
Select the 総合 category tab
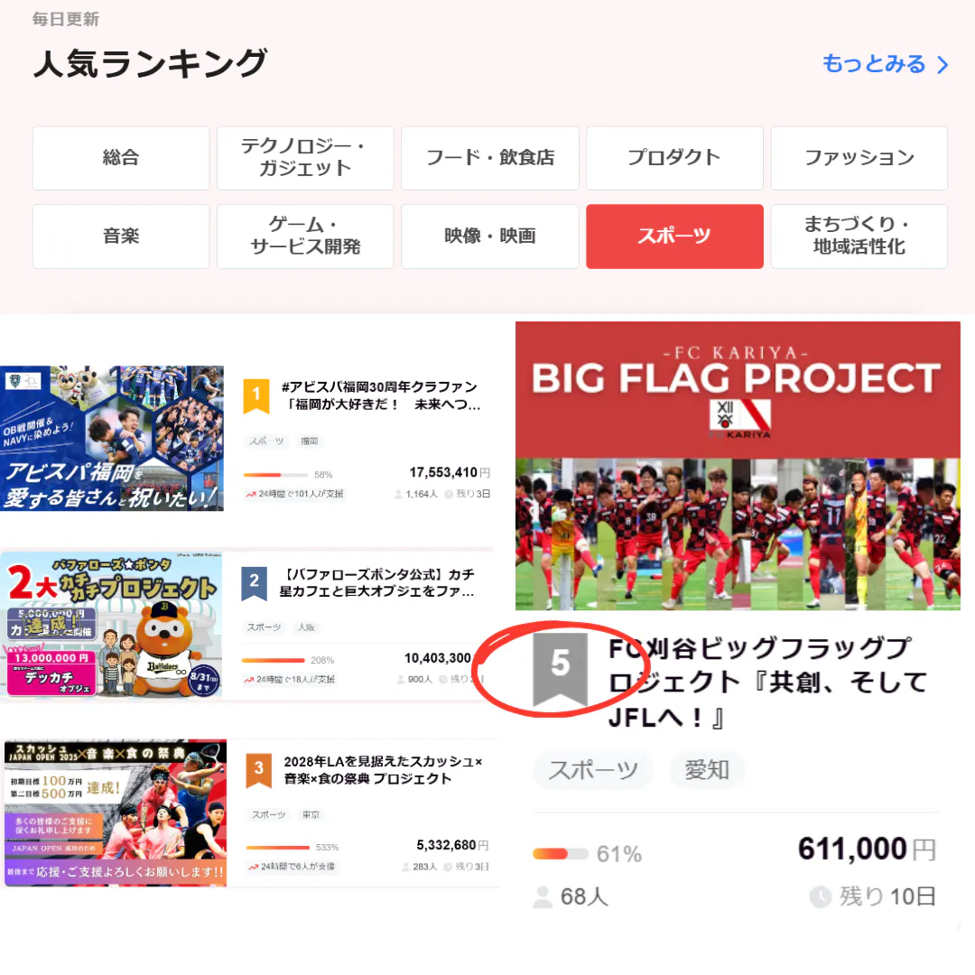pyautogui.click(x=121, y=158)
